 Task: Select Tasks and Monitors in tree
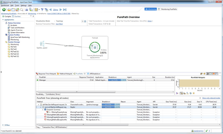pyautogui.click(x=17, y=28)
